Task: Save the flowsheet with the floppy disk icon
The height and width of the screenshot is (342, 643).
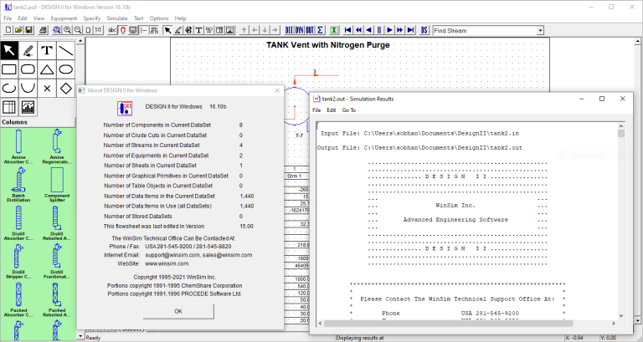Action: (x=28, y=30)
